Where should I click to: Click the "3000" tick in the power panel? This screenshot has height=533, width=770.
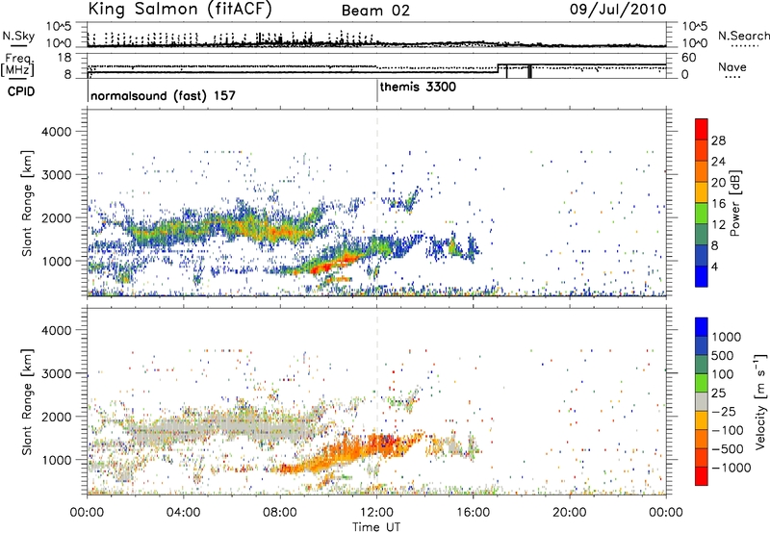[x=57, y=175]
